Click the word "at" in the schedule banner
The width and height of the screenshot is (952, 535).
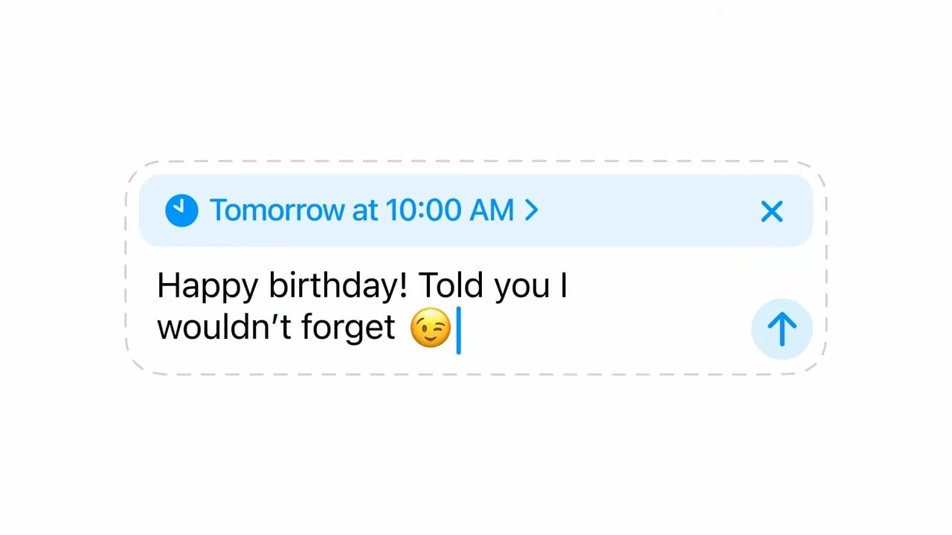pos(364,210)
